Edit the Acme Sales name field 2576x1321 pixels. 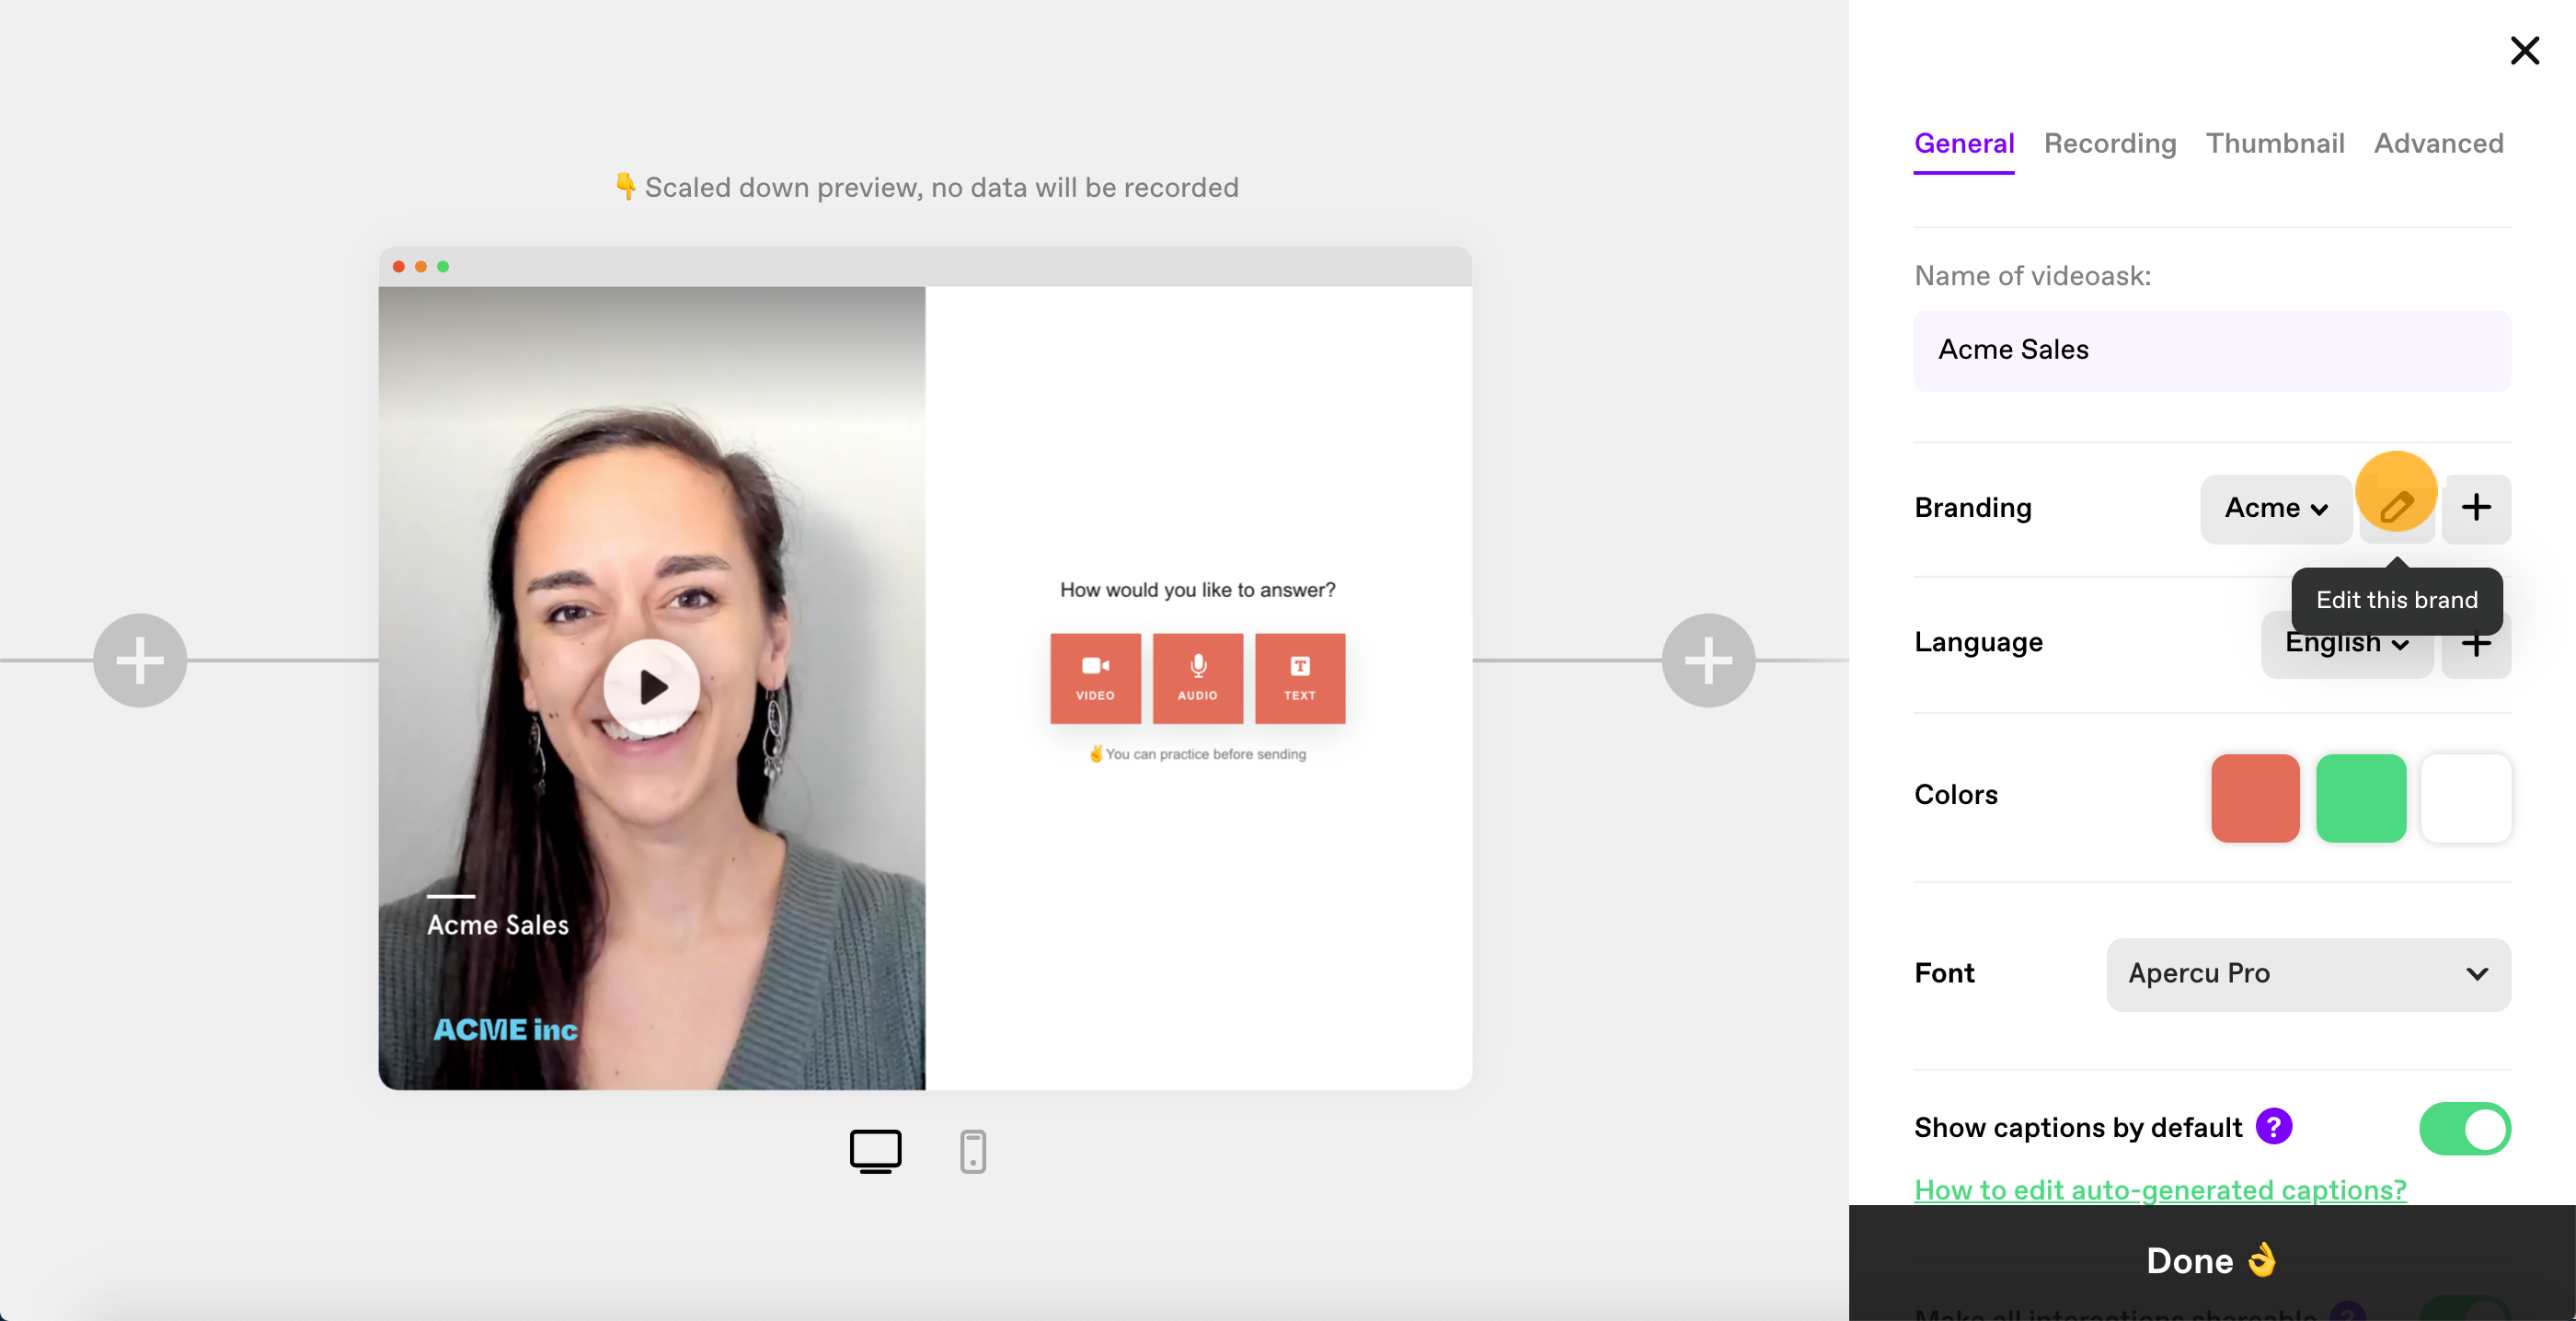pos(2211,350)
